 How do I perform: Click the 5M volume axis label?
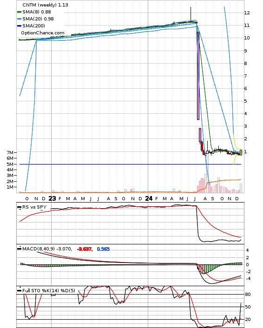coord(10,164)
